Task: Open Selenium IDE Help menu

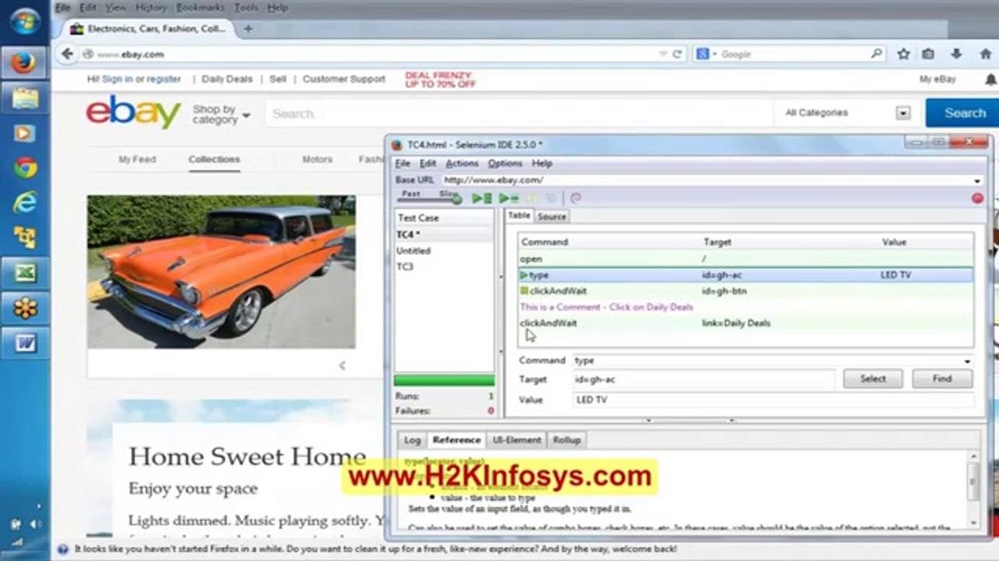Action: click(x=542, y=164)
